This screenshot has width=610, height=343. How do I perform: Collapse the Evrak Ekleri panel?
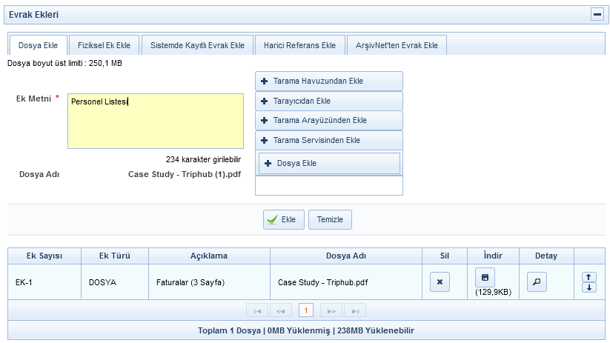(597, 14)
